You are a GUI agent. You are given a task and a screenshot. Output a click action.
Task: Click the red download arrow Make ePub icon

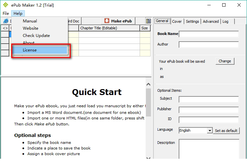(x=107, y=21)
